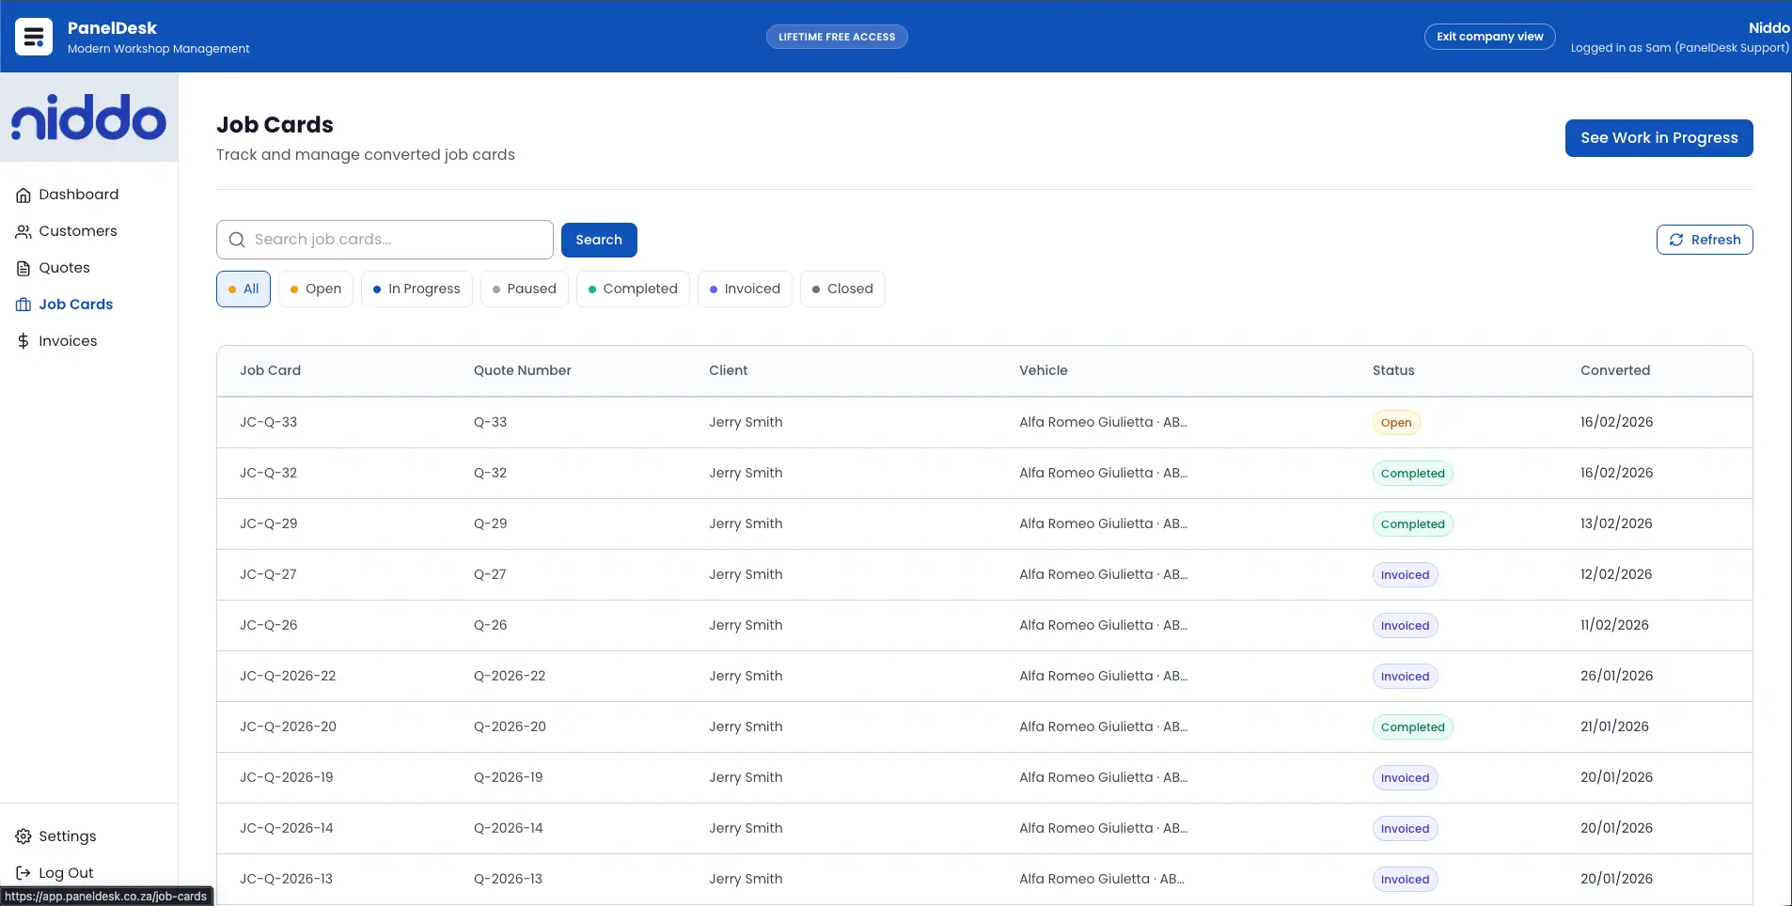Open Invoices using the dollar icon

(23, 340)
